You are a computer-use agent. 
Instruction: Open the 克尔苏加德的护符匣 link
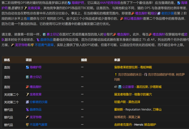[x=161, y=75]
